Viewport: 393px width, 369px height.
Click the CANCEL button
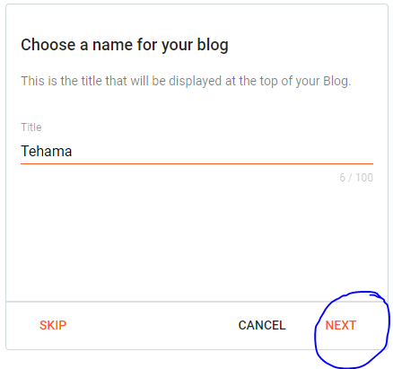click(x=262, y=325)
